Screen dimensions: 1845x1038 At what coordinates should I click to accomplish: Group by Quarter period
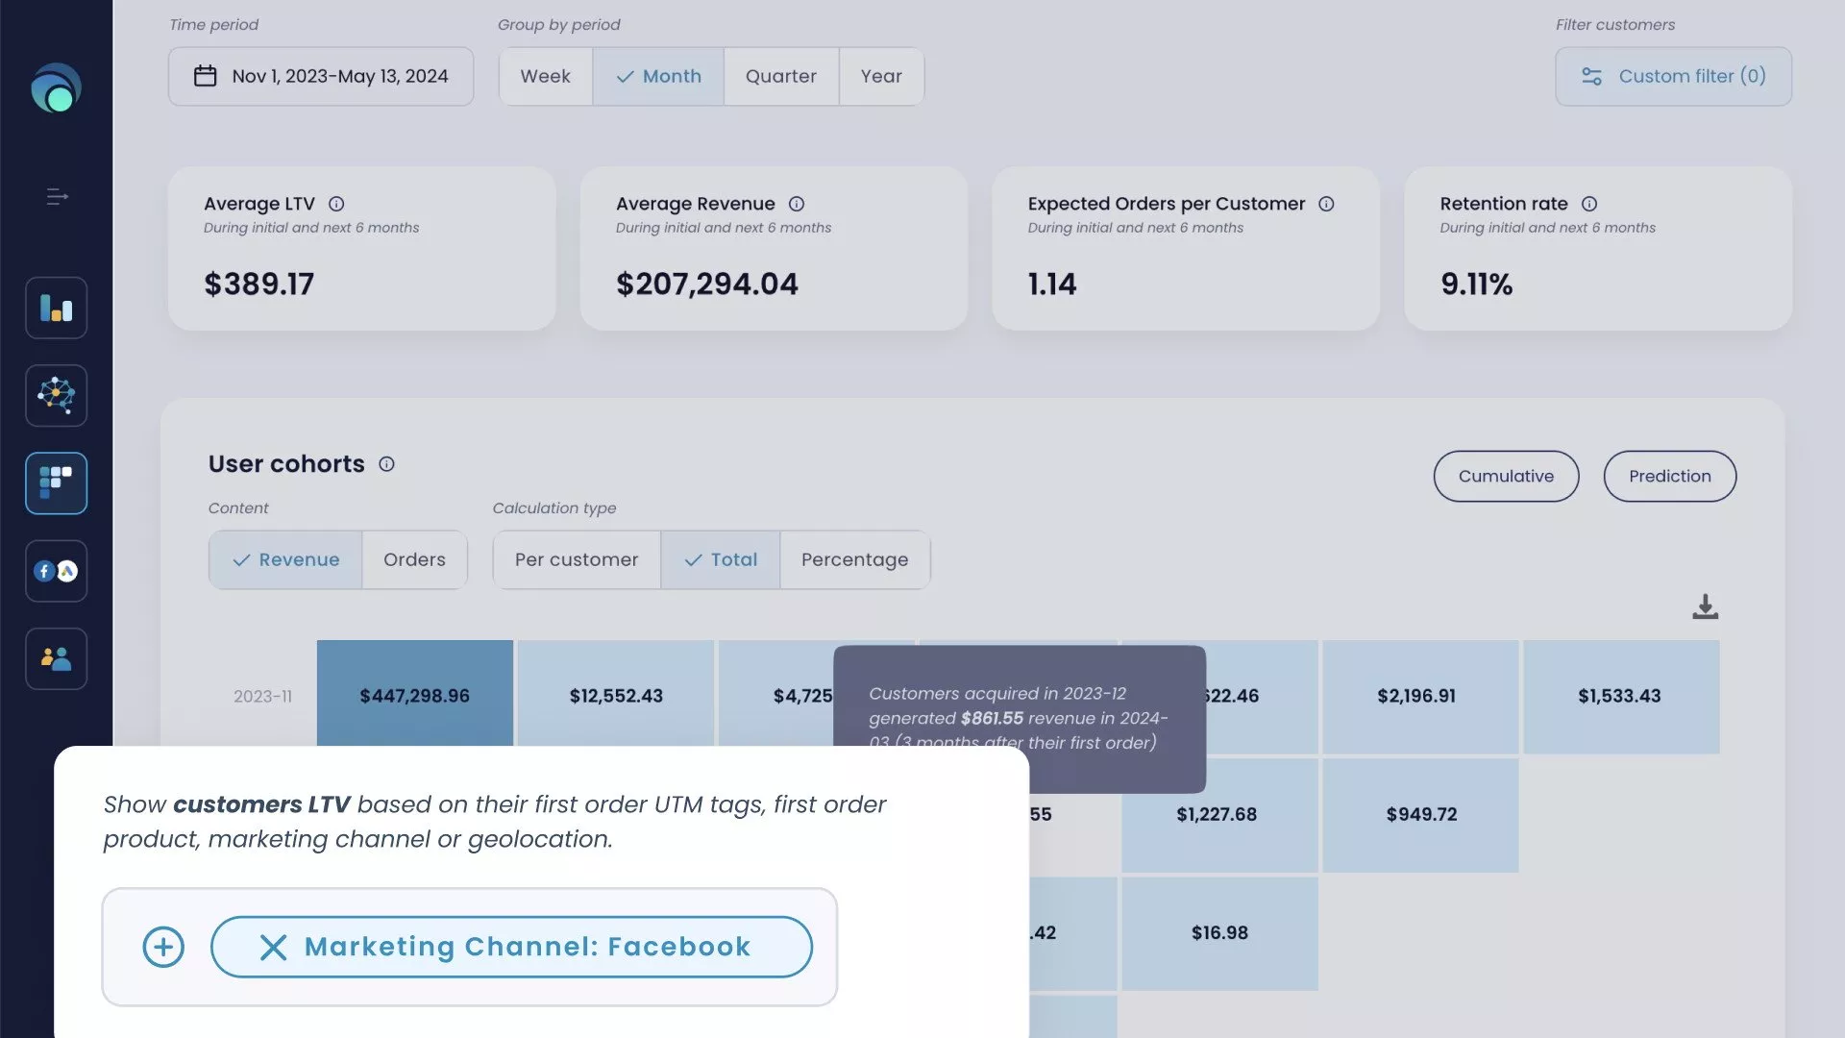coord(780,76)
